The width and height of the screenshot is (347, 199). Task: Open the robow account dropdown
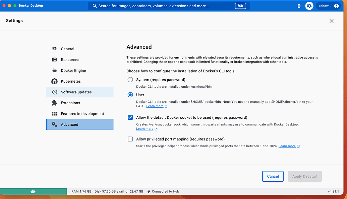point(327,6)
